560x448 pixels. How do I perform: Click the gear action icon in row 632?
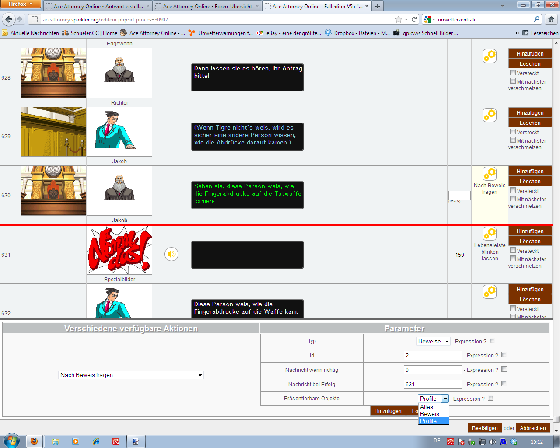[x=490, y=292]
